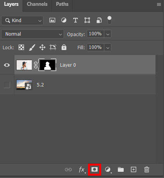
Task: Lock image pixels with brush icon
Action: pyautogui.click(x=32, y=47)
